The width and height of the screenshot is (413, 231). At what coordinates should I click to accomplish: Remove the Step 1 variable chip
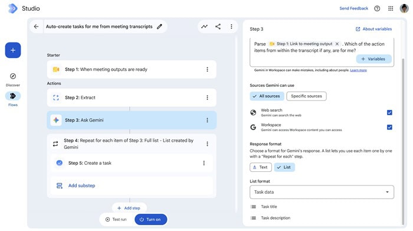pos(337,44)
